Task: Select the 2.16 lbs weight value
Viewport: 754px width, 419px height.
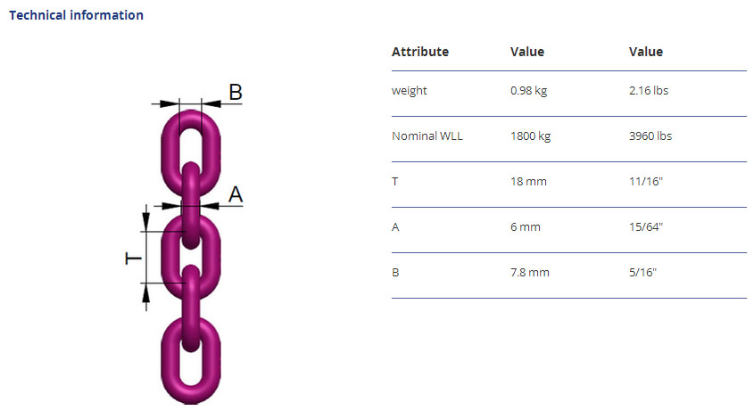Action: (x=650, y=91)
